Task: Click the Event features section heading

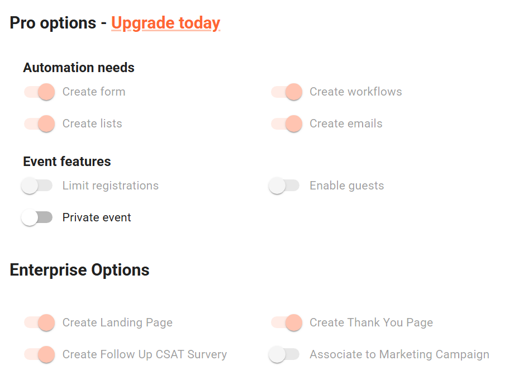Action: coord(67,162)
